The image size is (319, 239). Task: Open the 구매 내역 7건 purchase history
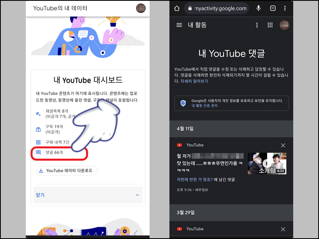pos(58,142)
